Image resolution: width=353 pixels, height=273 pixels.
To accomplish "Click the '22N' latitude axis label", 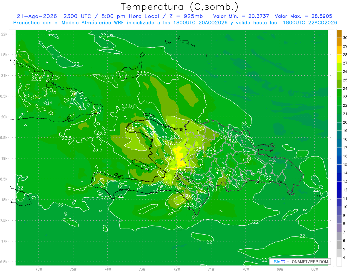I will coord(5,34).
